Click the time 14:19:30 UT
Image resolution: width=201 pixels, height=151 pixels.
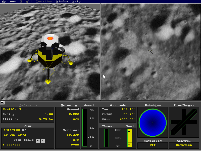(x=15, y=130)
